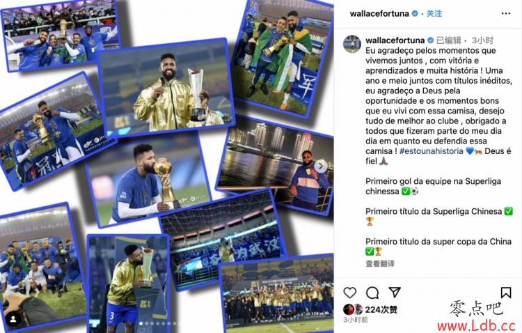This screenshot has width=522, height=333.
Task: Share the post via paper plane icon
Action: pyautogui.click(x=395, y=293)
